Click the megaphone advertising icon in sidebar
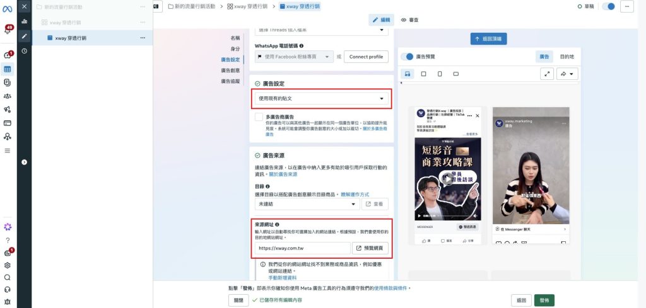This screenshot has height=308, width=646. [x=8, y=110]
